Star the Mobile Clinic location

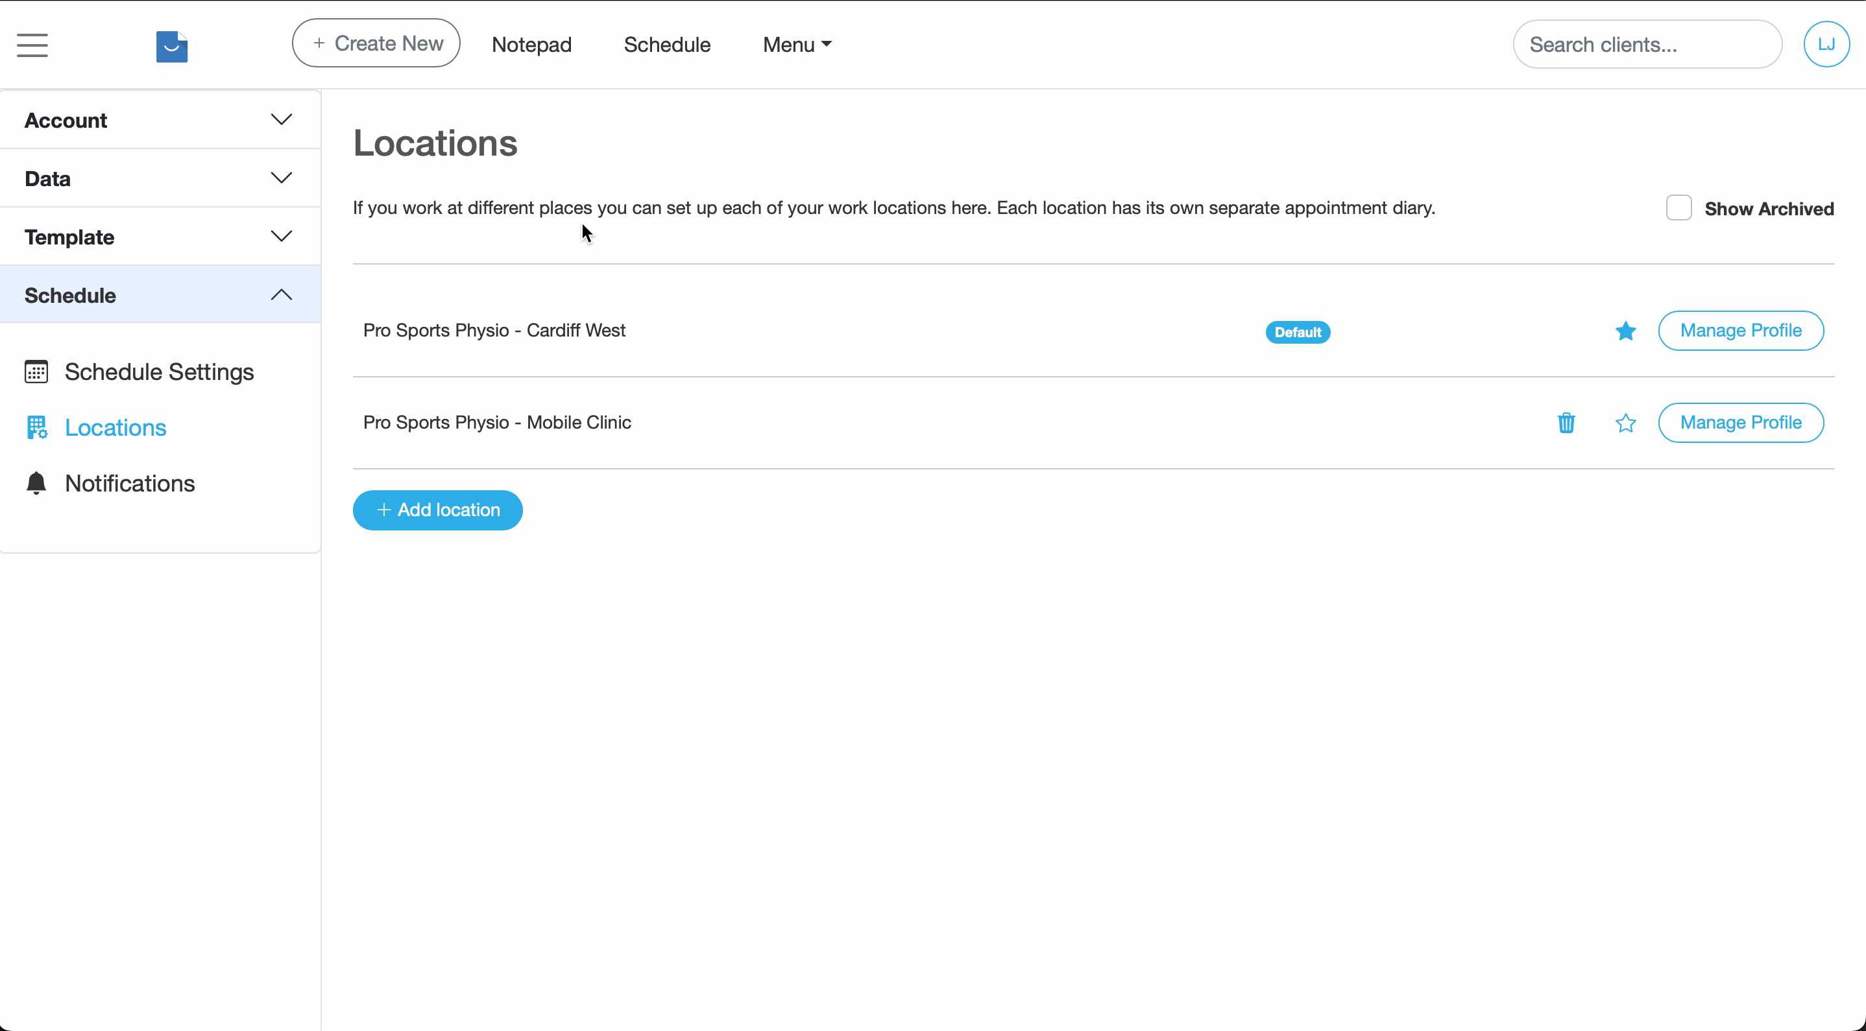click(x=1625, y=423)
